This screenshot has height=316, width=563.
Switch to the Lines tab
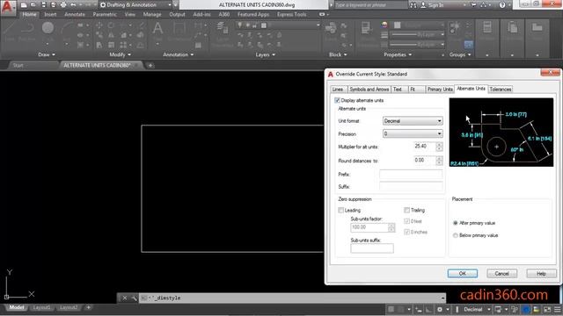tap(338, 90)
